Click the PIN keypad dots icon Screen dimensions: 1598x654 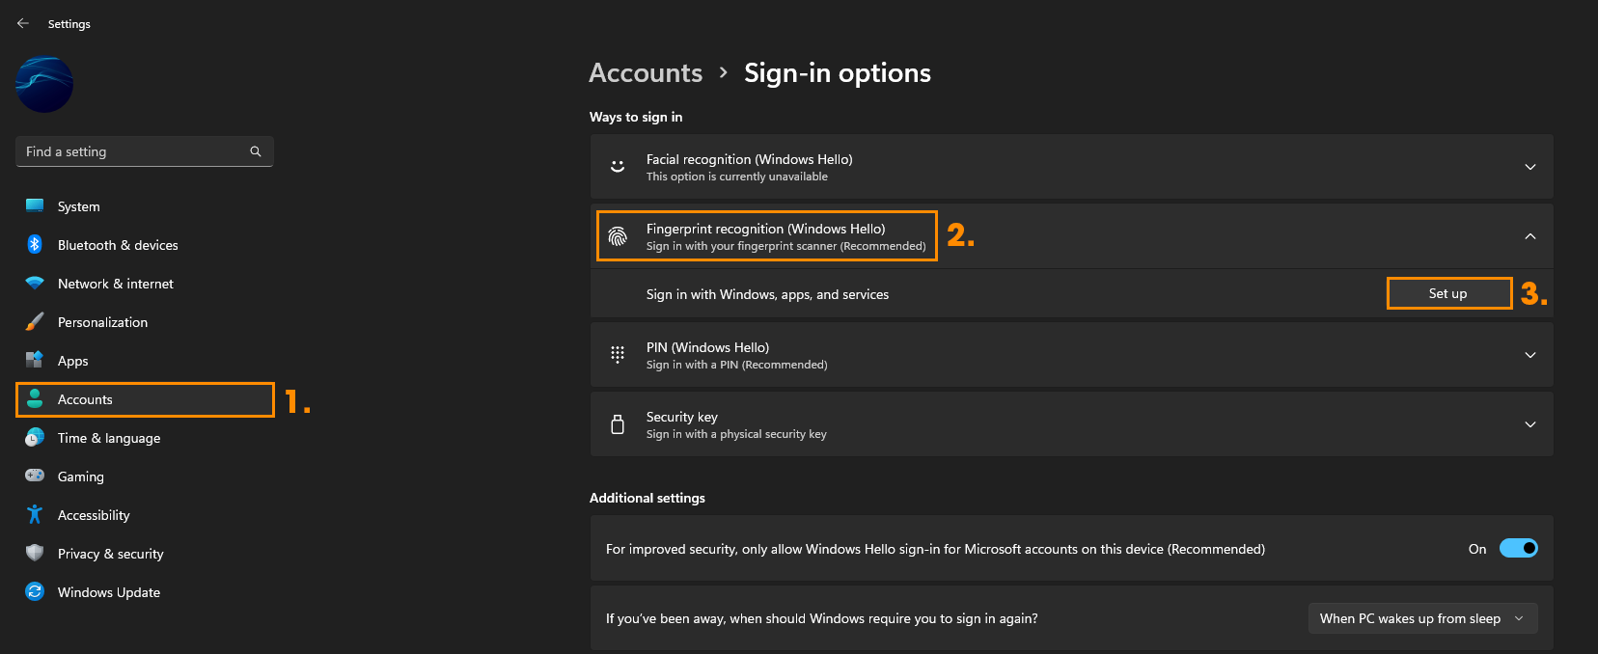618,355
